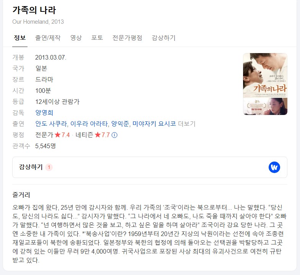Image resolution: width=300 pixels, height=275 pixels.
Task: Open the 전문가평점 tab
Action: pyautogui.click(x=127, y=38)
